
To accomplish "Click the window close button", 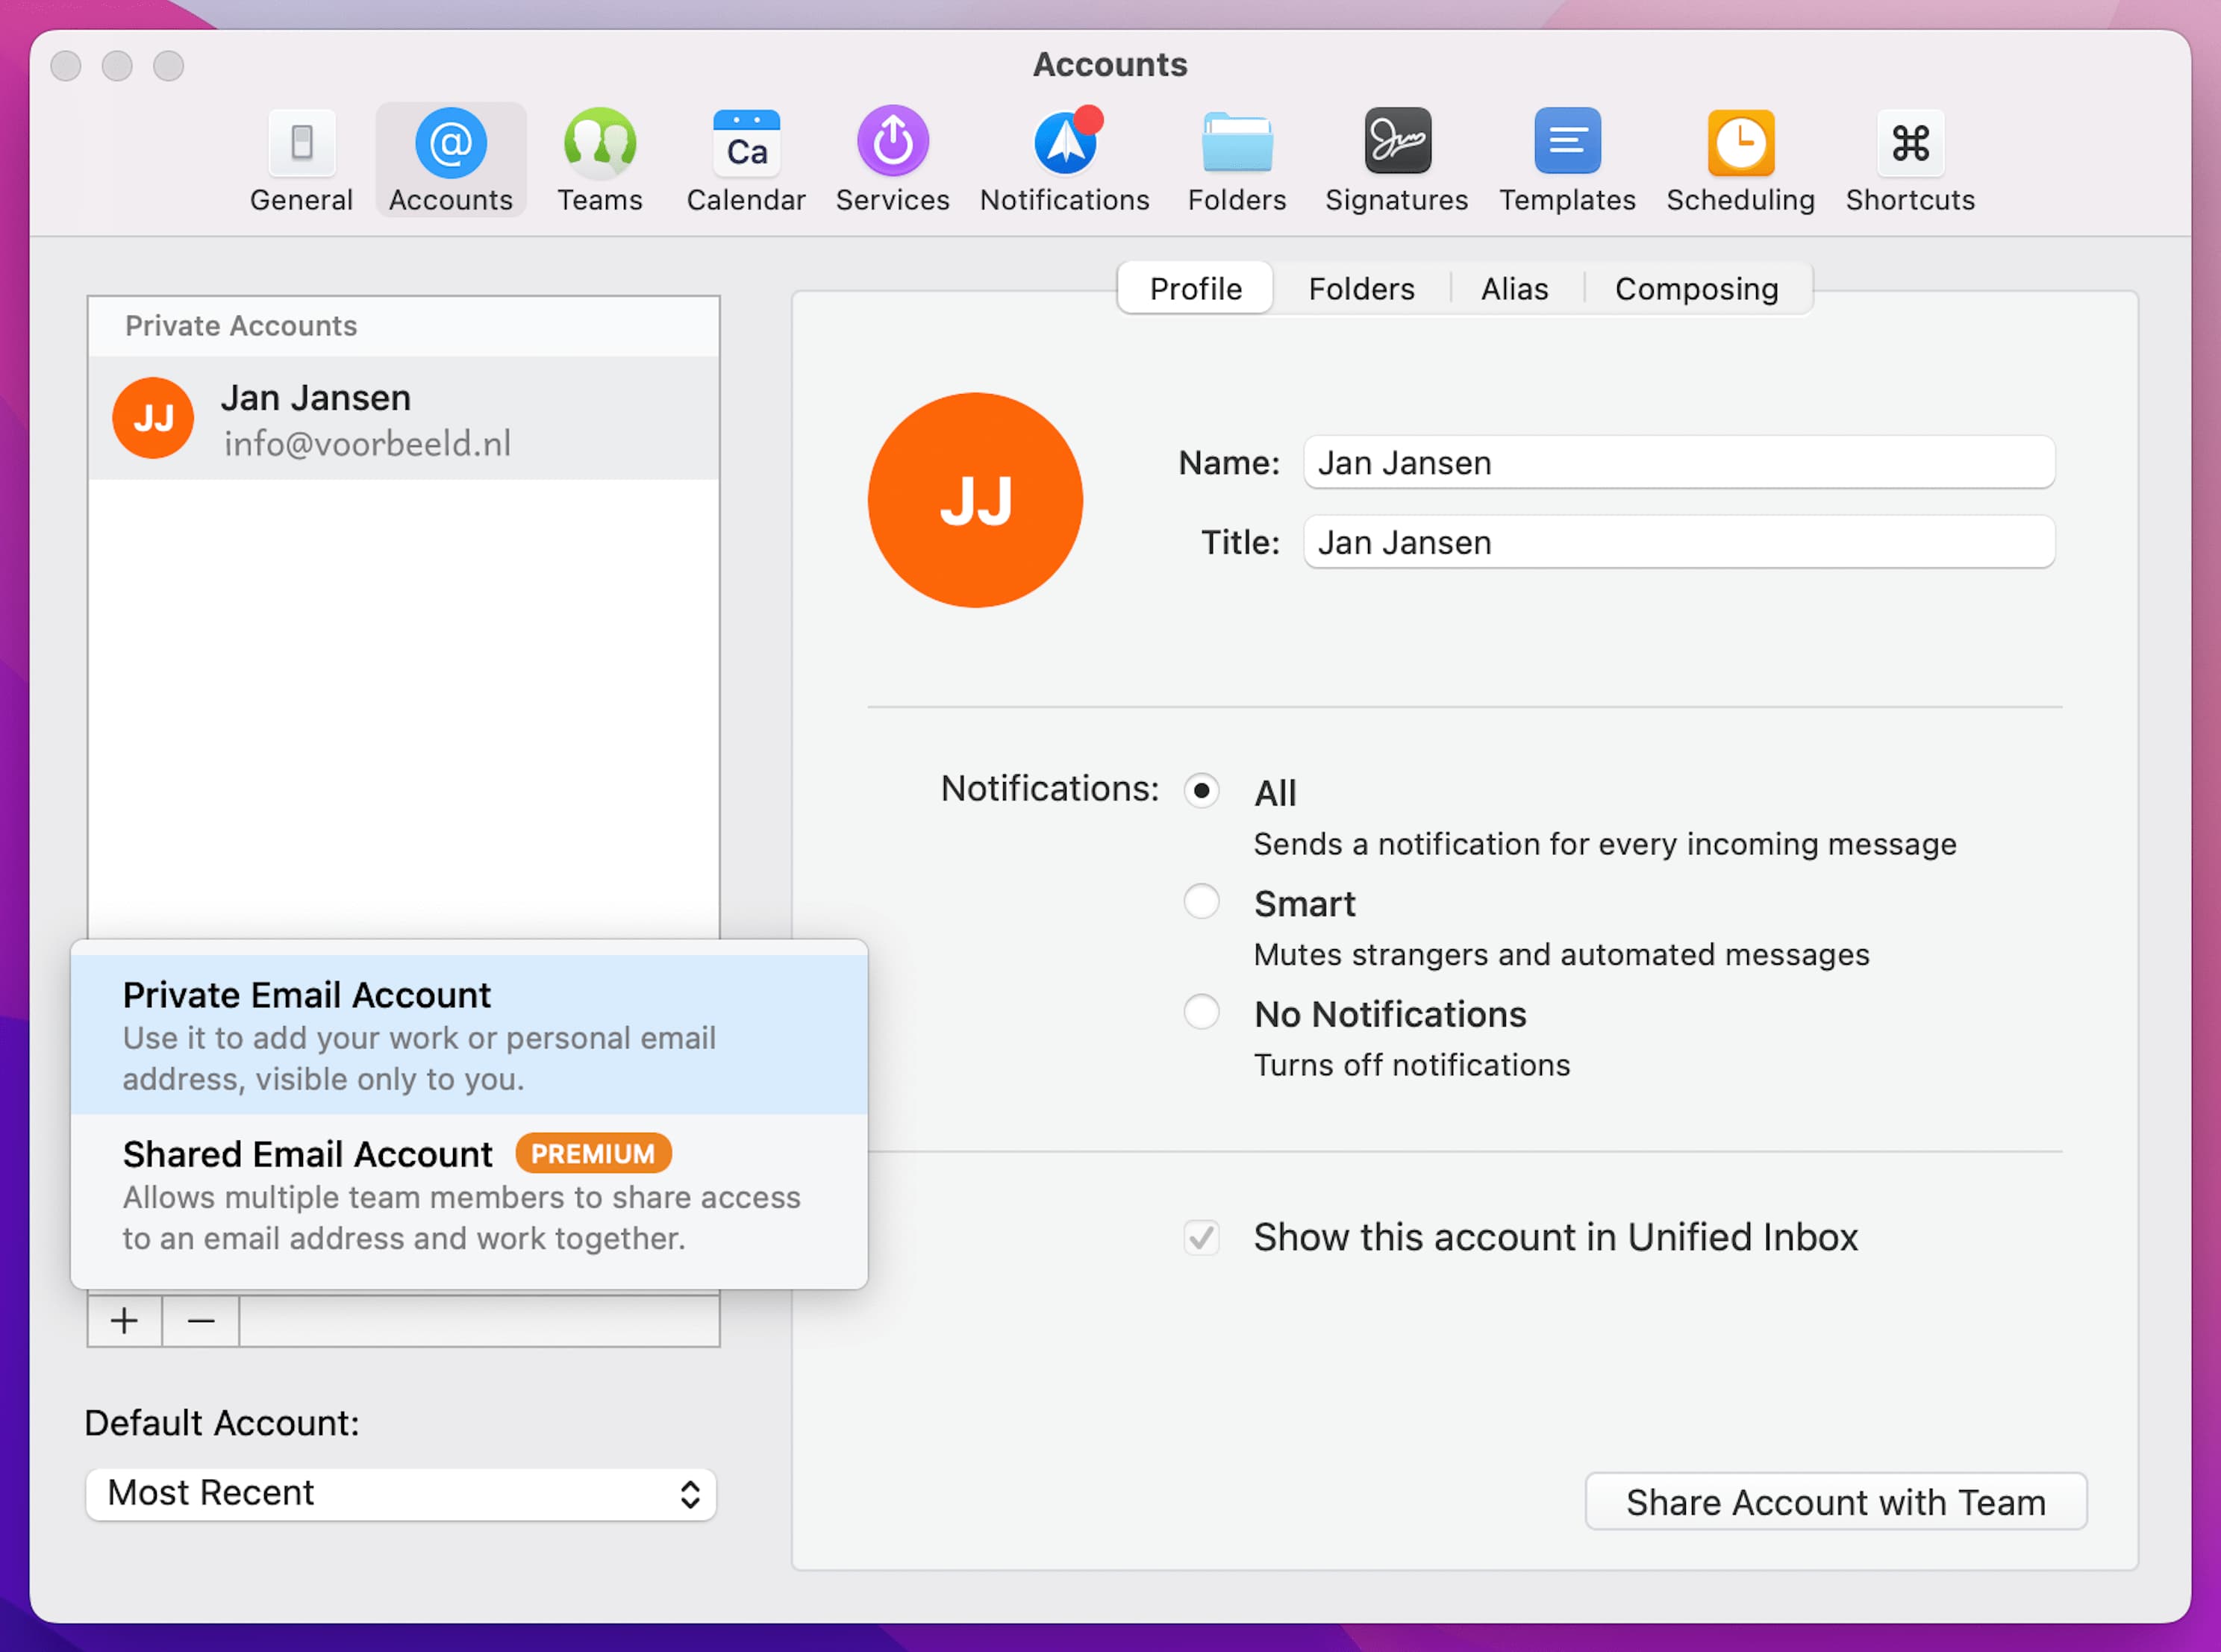I will click(67, 66).
